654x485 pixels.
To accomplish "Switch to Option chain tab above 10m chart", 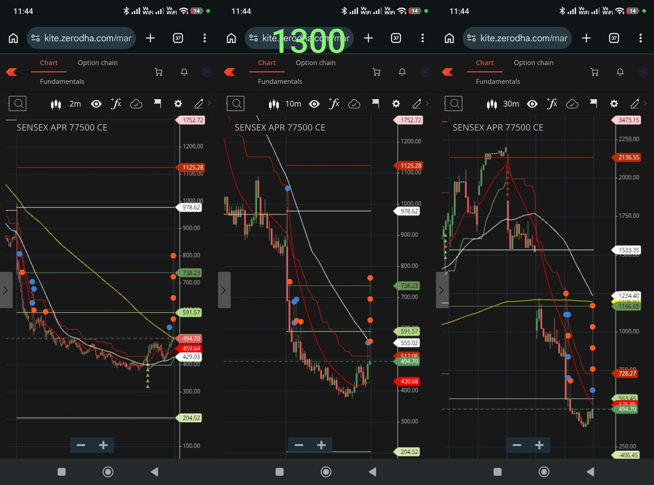I will point(316,63).
